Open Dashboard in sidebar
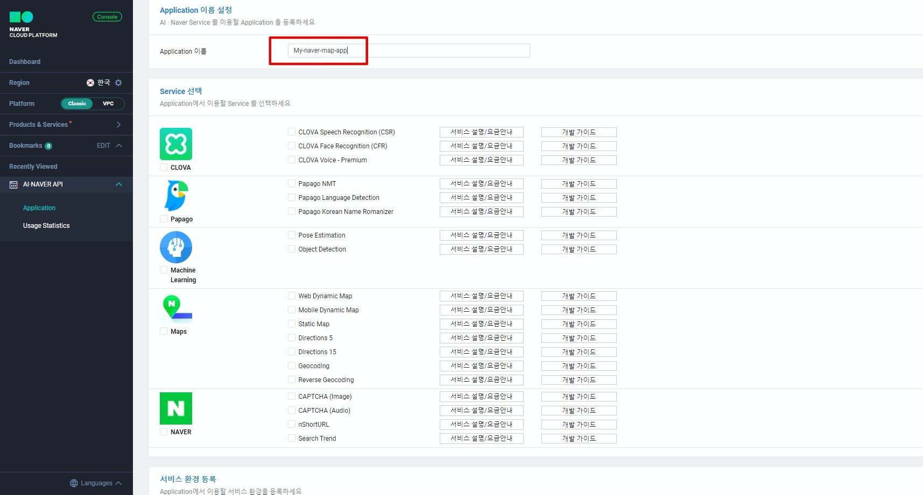923x495 pixels. point(25,62)
